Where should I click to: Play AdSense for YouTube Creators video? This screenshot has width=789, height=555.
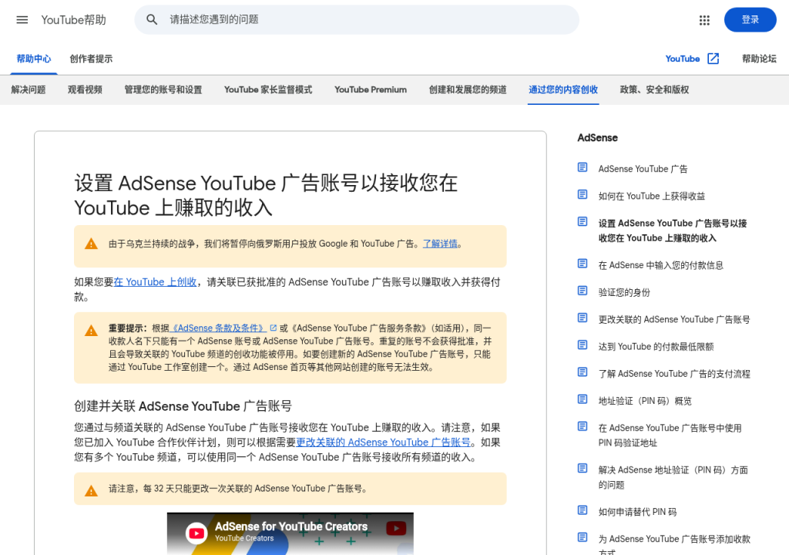(290, 534)
